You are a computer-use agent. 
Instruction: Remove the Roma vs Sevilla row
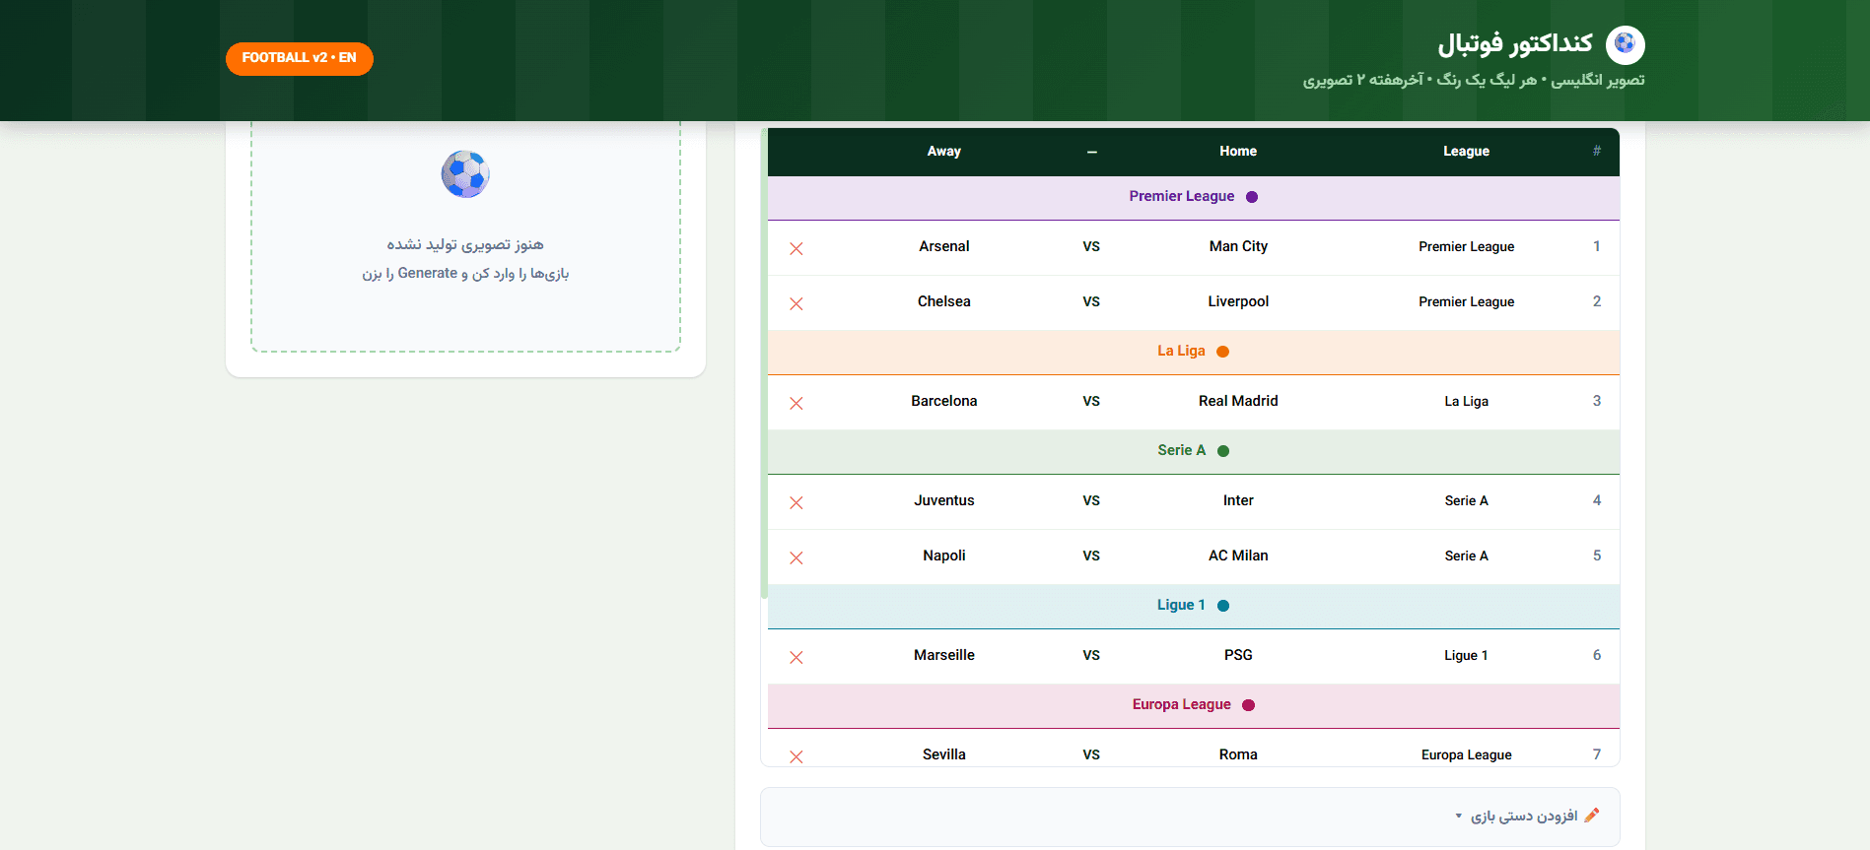[796, 756]
